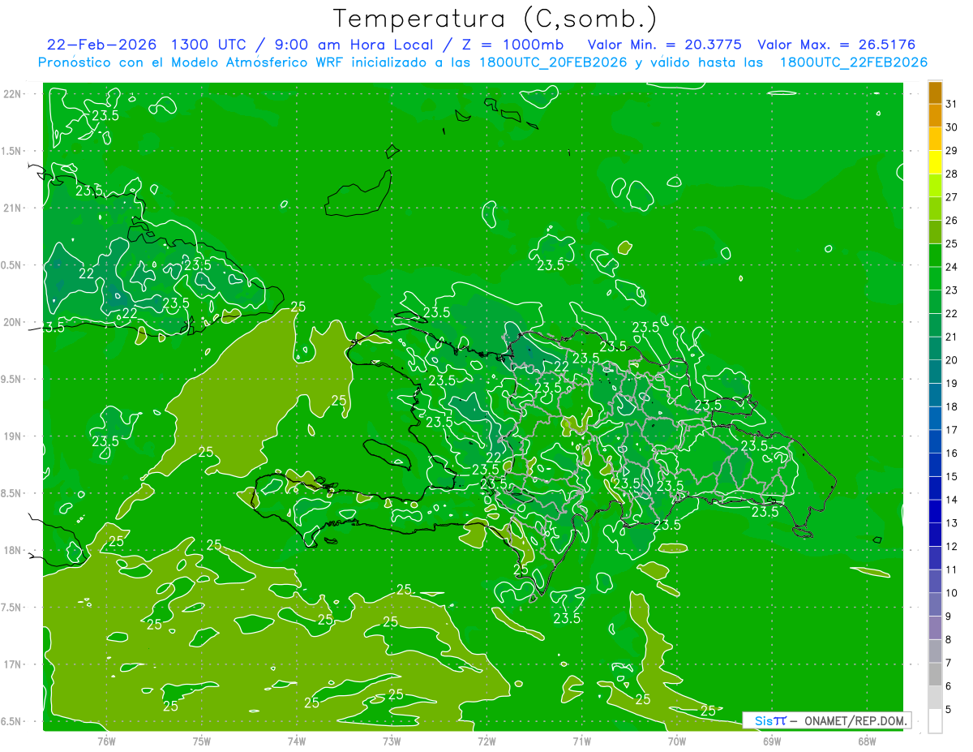
Task: Click the "22N" latitude axis label
Action: [x=14, y=93]
